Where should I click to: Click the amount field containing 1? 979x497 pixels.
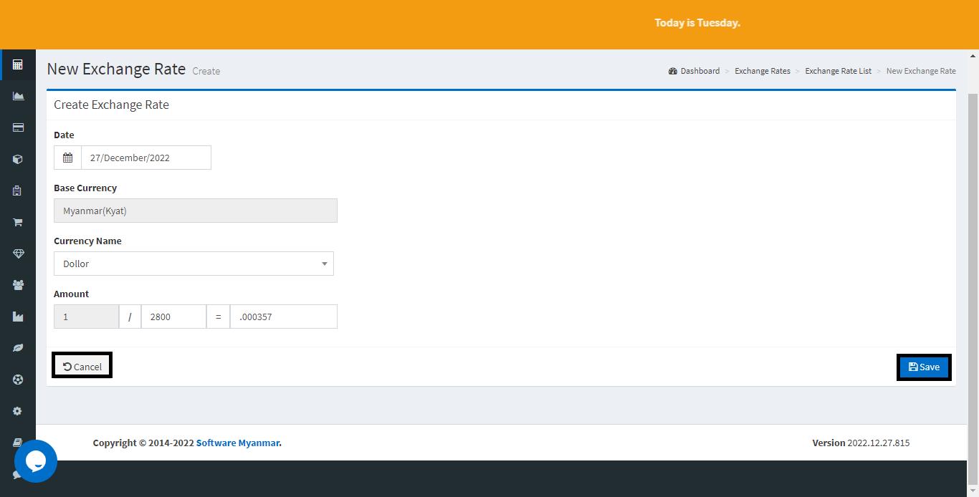pyautogui.click(x=86, y=317)
